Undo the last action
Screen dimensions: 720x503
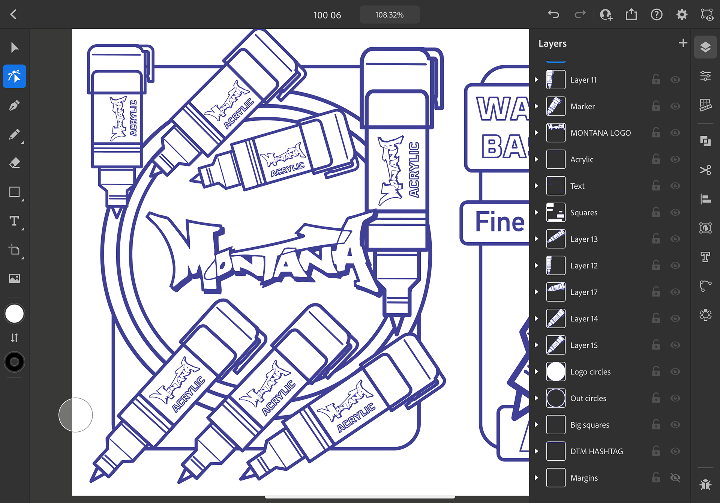tap(553, 15)
